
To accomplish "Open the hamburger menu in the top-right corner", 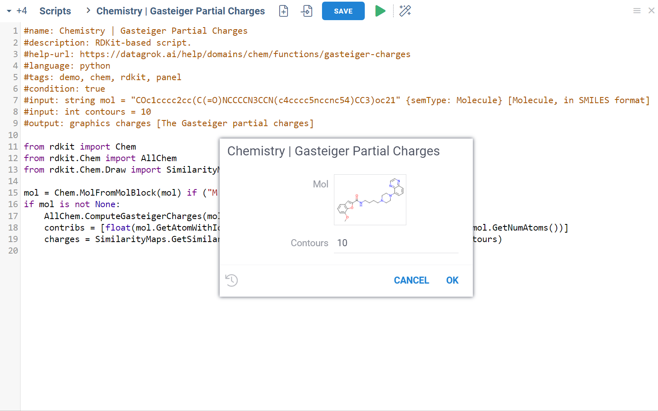I will [x=637, y=11].
